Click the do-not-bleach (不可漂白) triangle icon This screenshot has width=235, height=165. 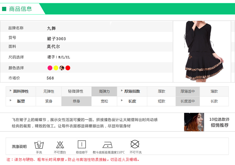point(60,145)
